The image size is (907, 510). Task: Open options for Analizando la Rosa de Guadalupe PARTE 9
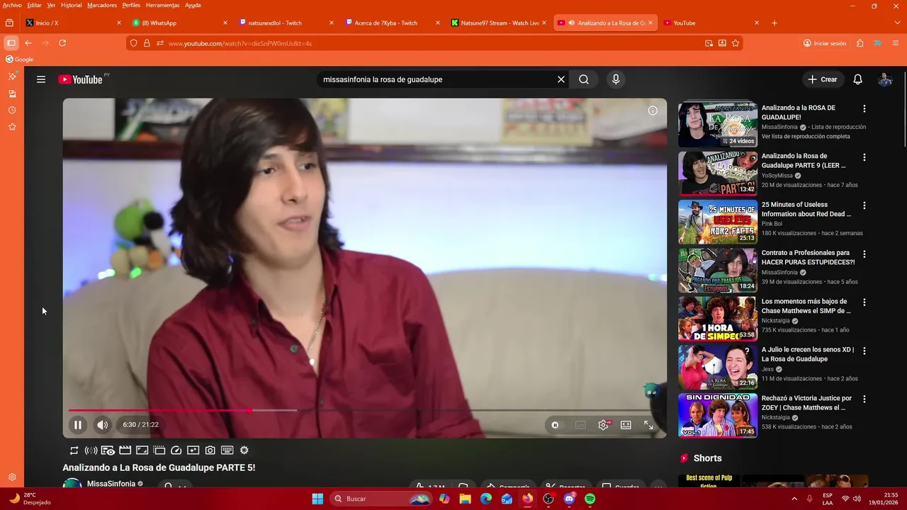pyautogui.click(x=864, y=157)
